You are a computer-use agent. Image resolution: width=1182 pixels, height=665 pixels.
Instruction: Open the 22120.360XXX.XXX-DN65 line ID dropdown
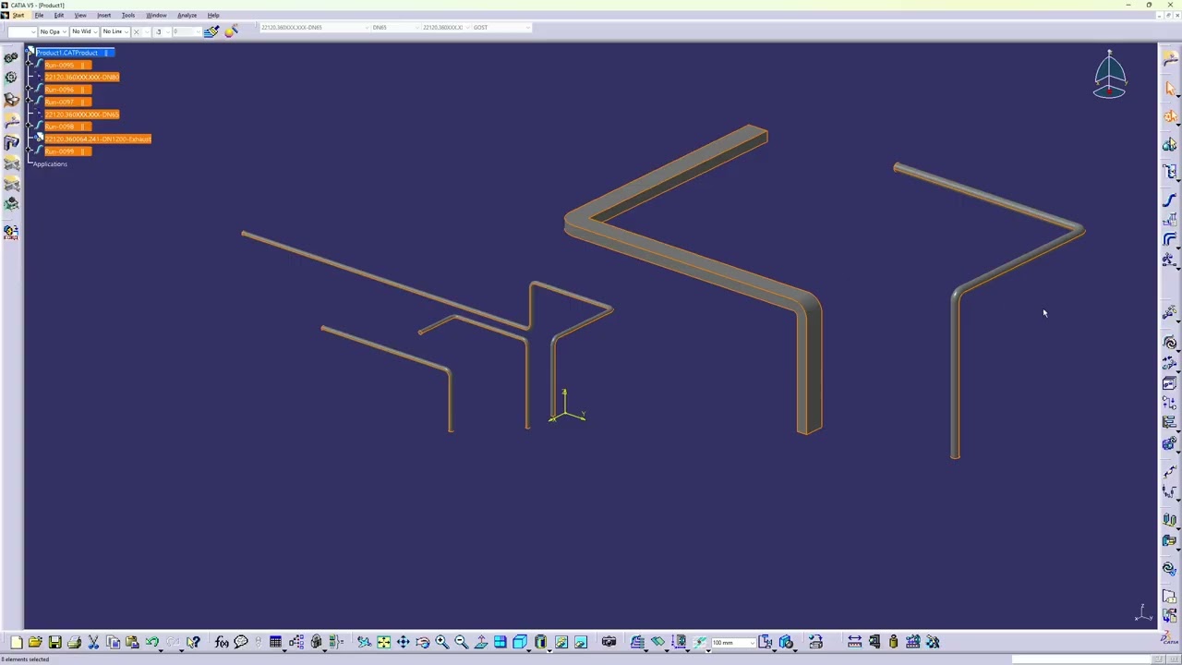(314, 28)
